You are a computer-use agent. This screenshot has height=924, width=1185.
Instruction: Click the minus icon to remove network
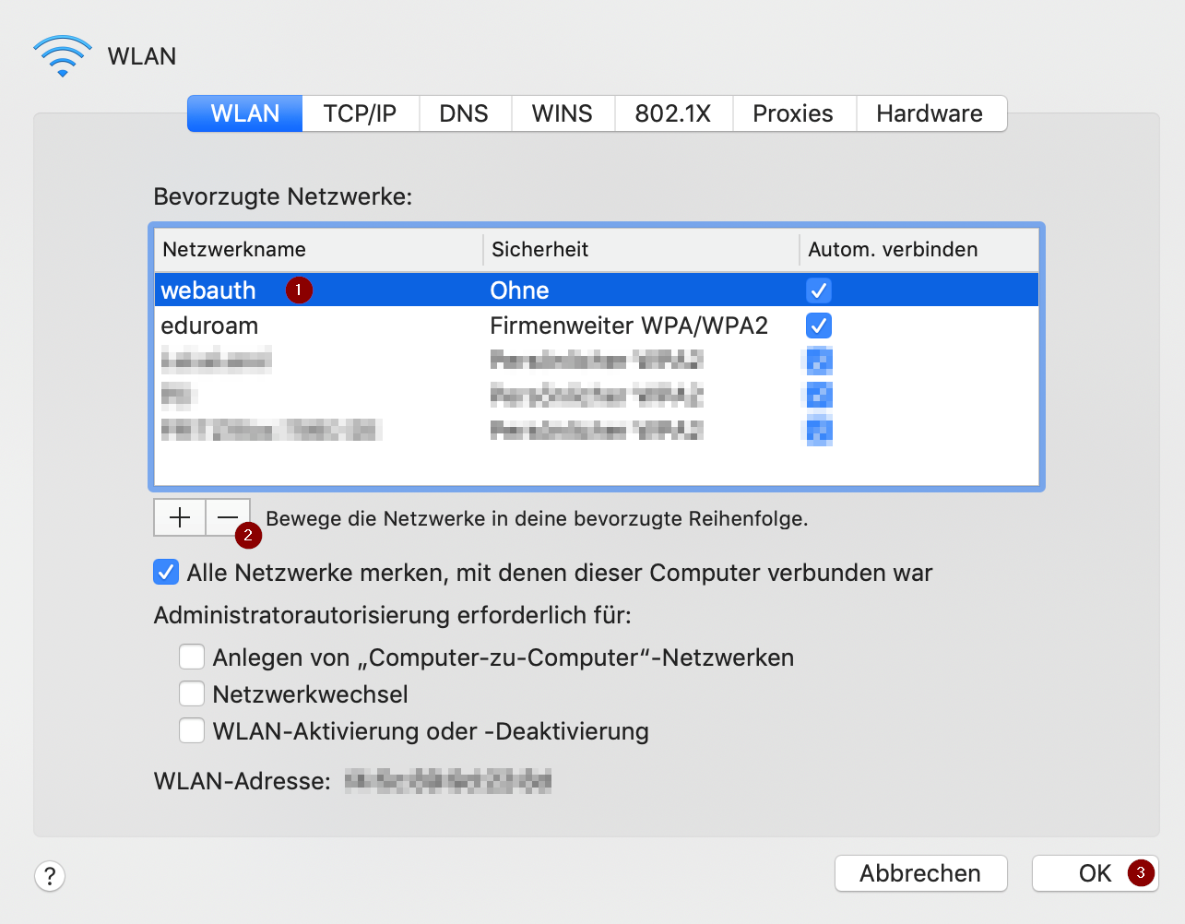point(227,517)
